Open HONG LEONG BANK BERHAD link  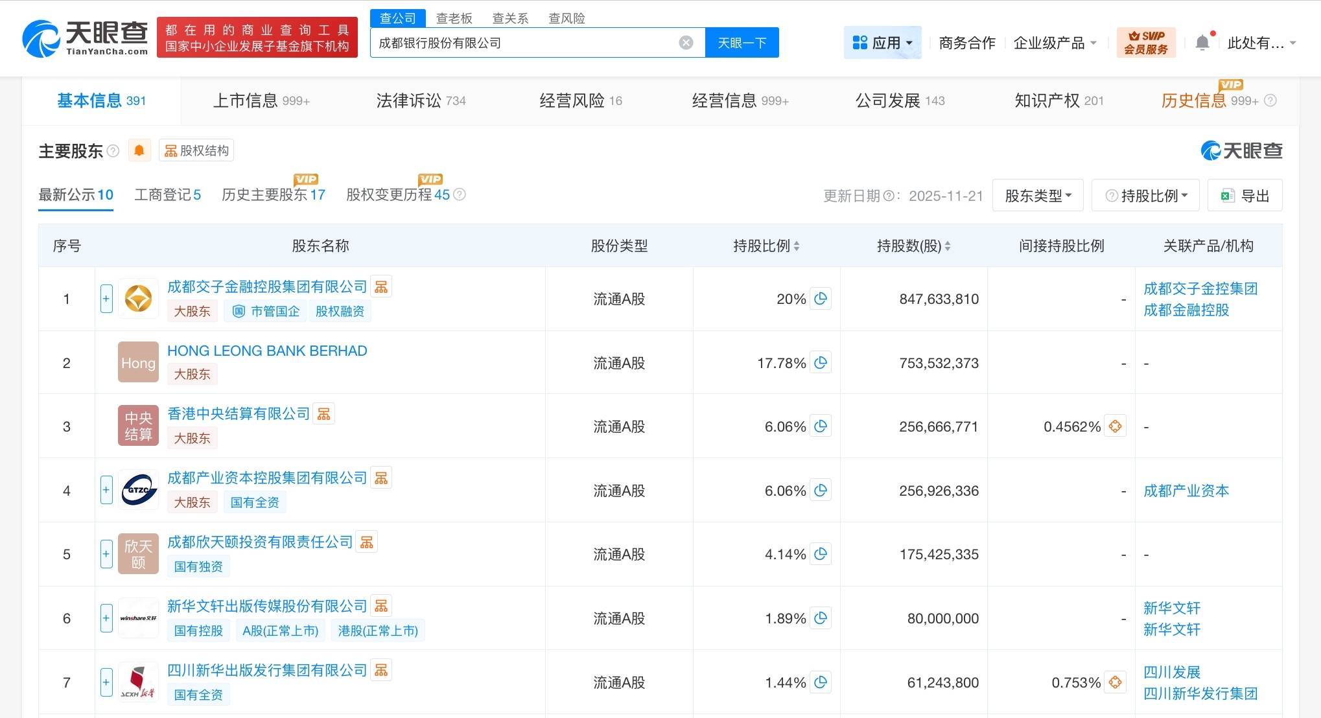click(267, 351)
